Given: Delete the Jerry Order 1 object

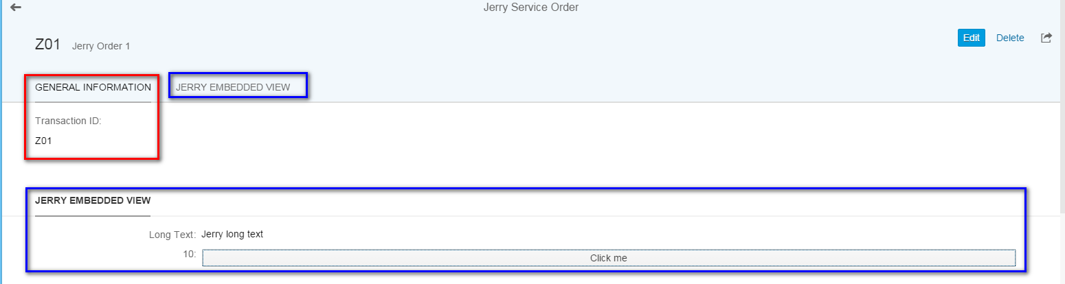Looking at the screenshot, I should (1010, 38).
